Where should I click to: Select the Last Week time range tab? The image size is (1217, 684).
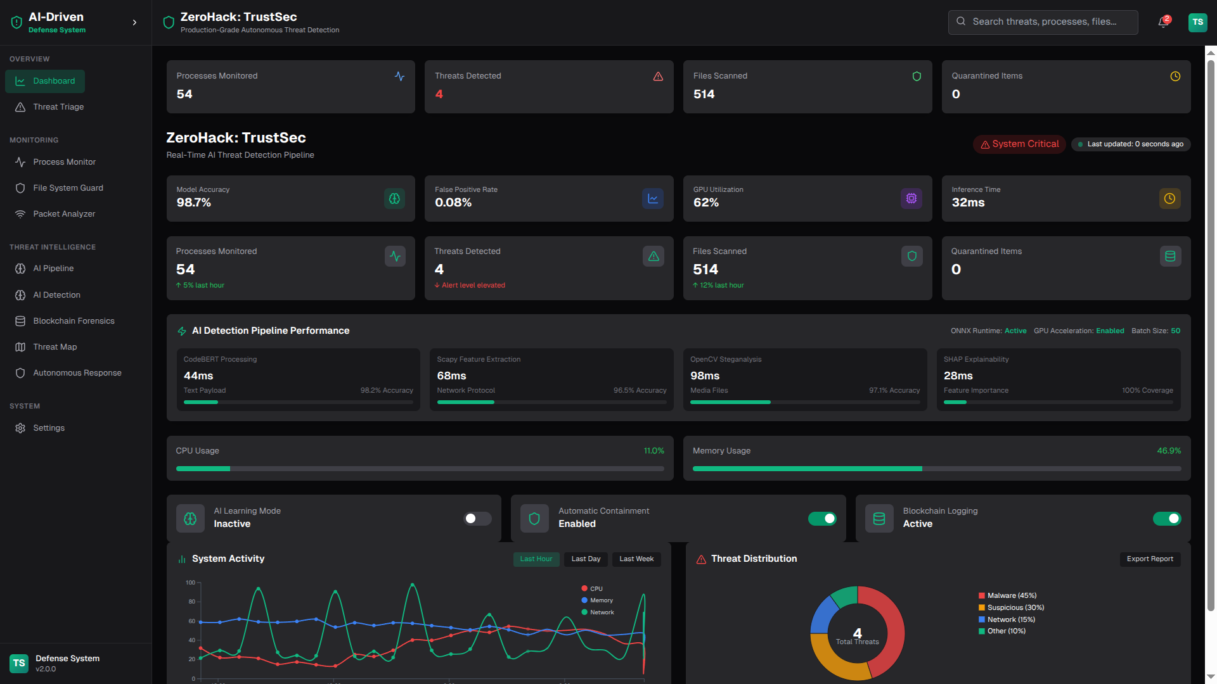(x=636, y=559)
